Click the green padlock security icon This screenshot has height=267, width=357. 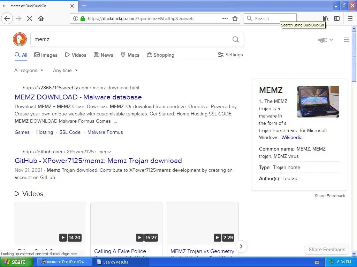pyautogui.click(x=82, y=19)
